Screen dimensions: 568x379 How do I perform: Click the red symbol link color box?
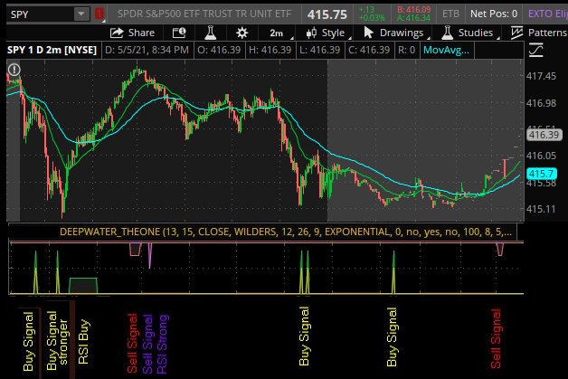click(x=99, y=14)
